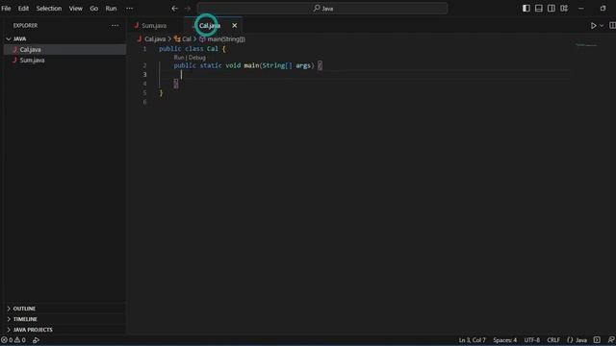Change encoding via UTF-8
This screenshot has height=346, width=616.
(531, 340)
